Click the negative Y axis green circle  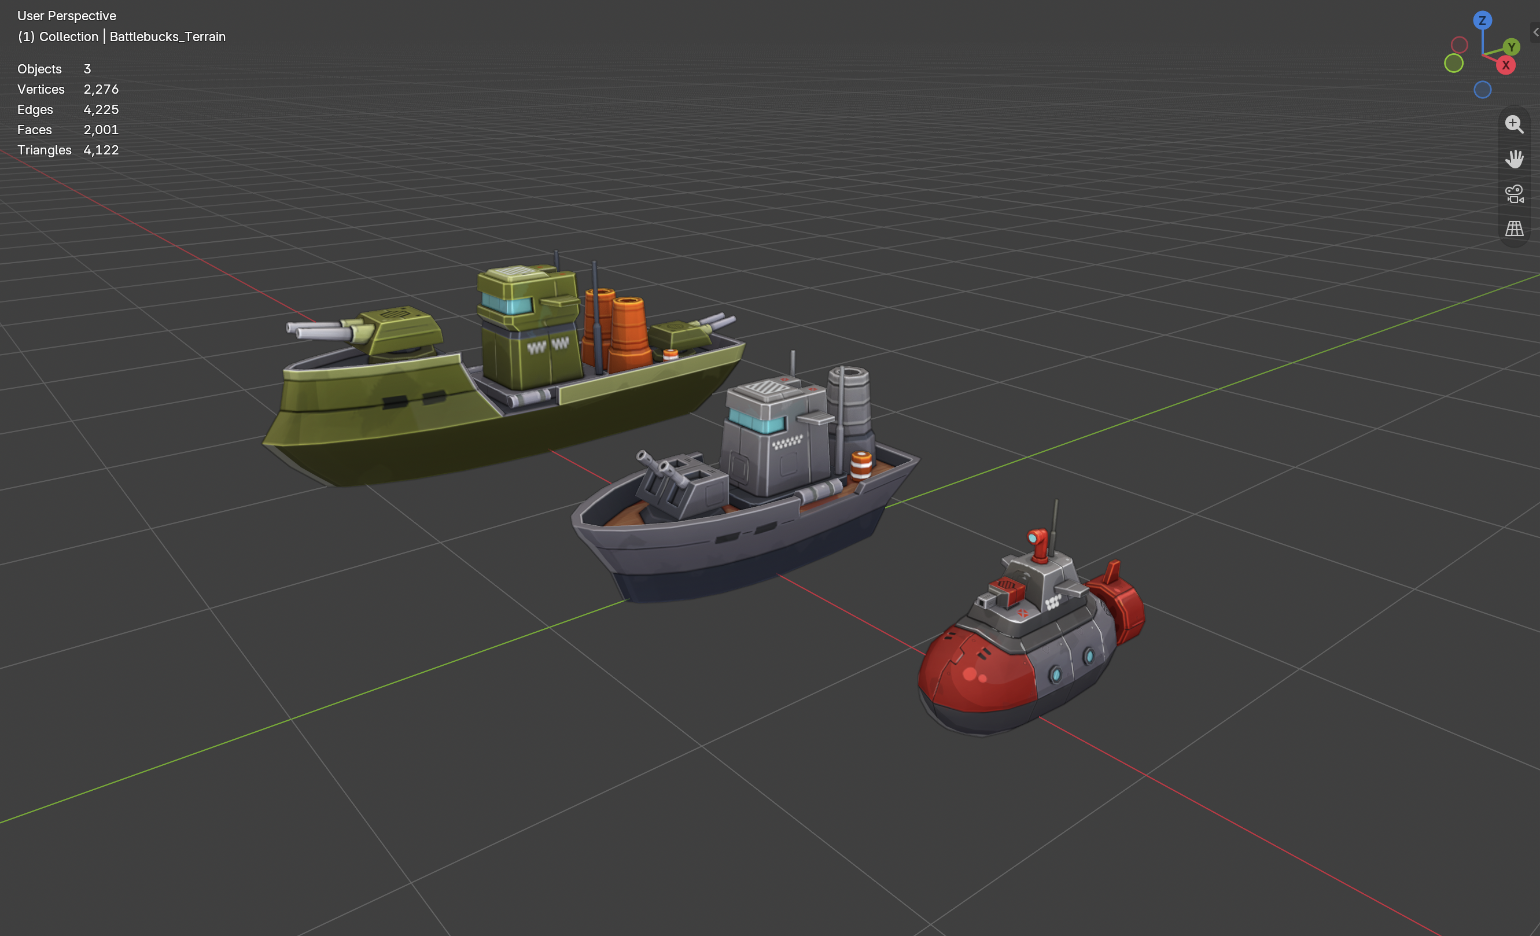(1454, 63)
